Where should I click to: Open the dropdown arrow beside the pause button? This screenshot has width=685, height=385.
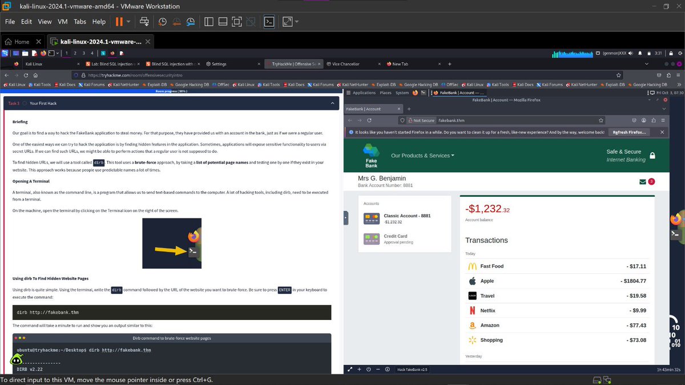pos(128,22)
